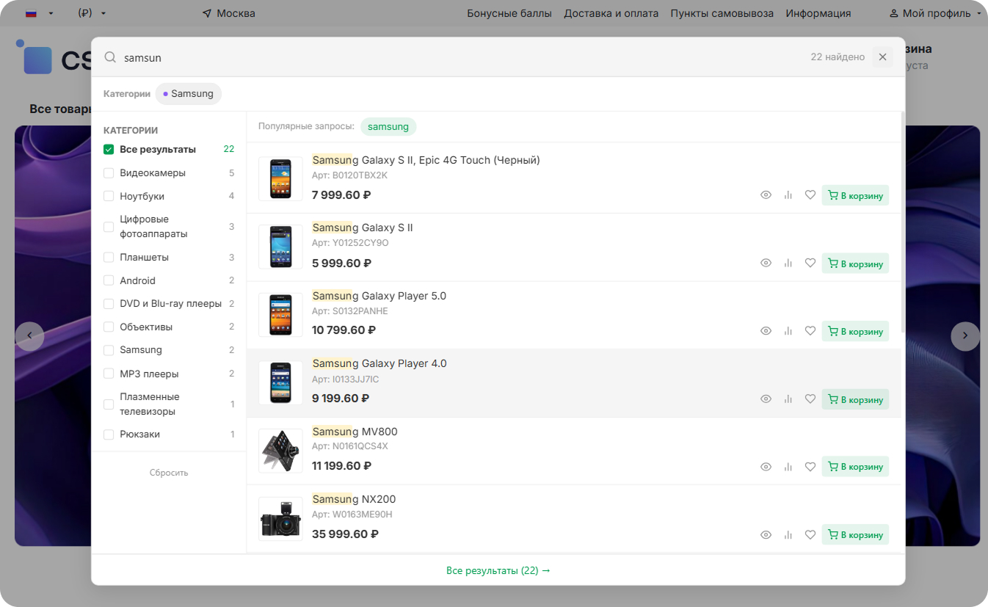988x607 pixels.
Task: Add Samsung Galaxy S II to wishlist heart
Action: pos(810,263)
